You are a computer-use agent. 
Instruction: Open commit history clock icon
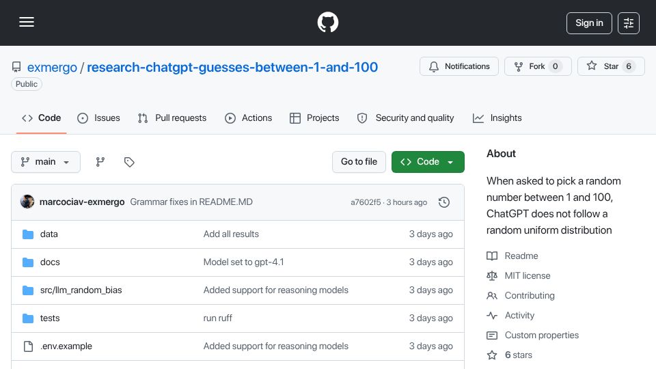(x=444, y=202)
